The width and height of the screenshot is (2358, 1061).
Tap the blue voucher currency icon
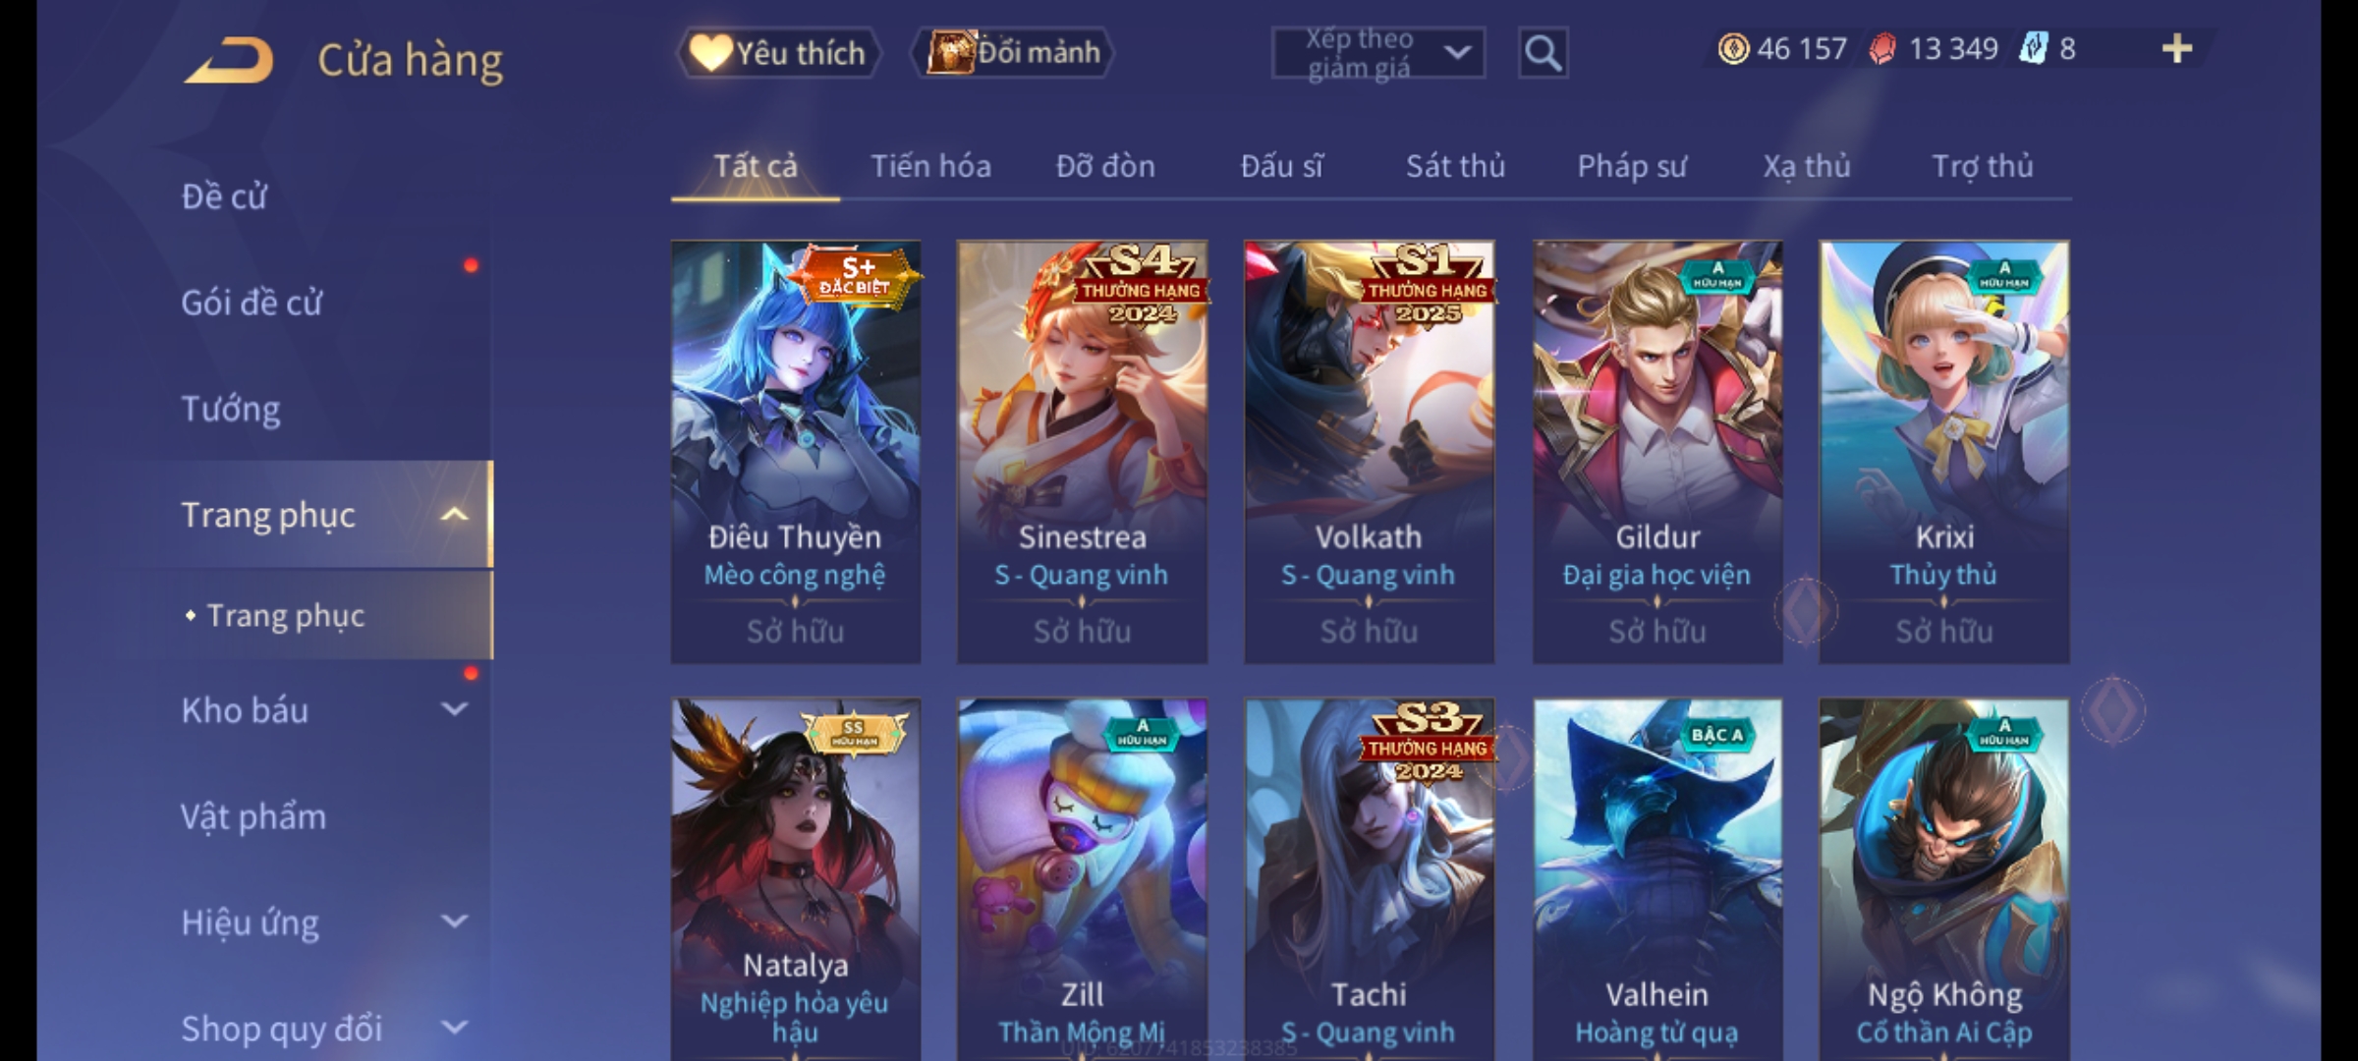(2033, 49)
